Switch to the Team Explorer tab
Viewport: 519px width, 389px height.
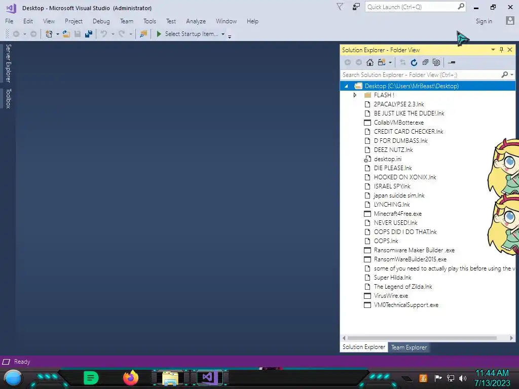click(409, 347)
